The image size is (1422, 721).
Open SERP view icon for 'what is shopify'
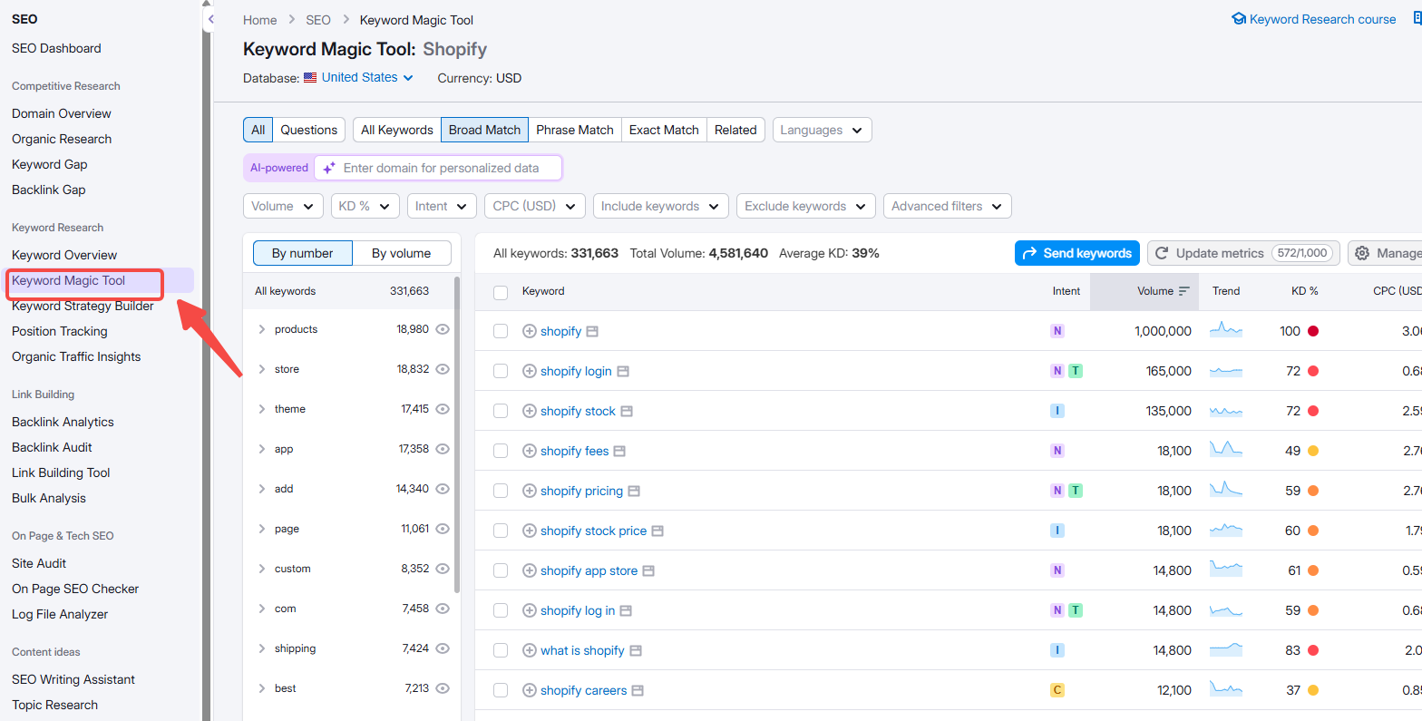pyautogui.click(x=636, y=651)
